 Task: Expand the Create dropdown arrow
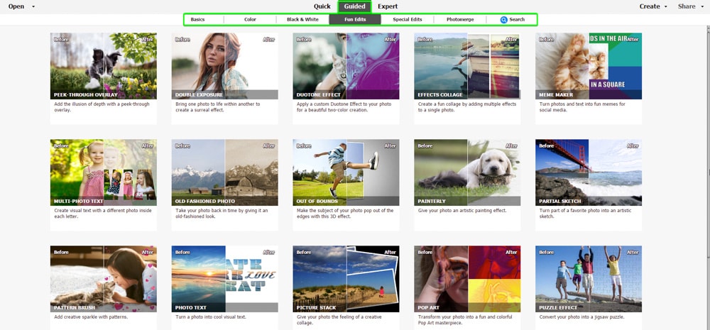coord(666,7)
